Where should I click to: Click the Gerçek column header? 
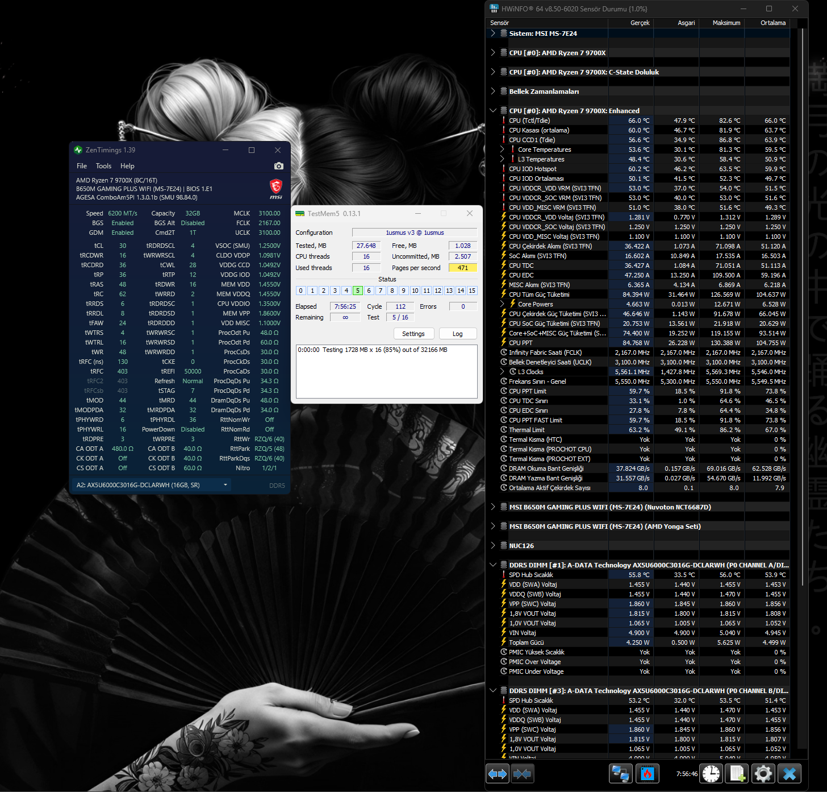click(x=630, y=23)
